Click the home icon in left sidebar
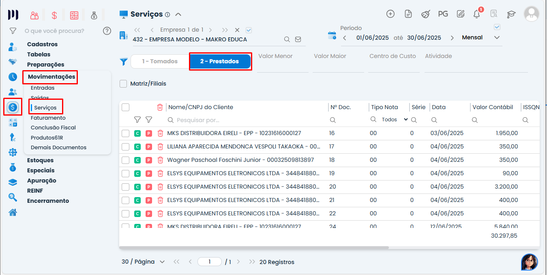Viewport: 547px width, 275px height. pyautogui.click(x=13, y=212)
